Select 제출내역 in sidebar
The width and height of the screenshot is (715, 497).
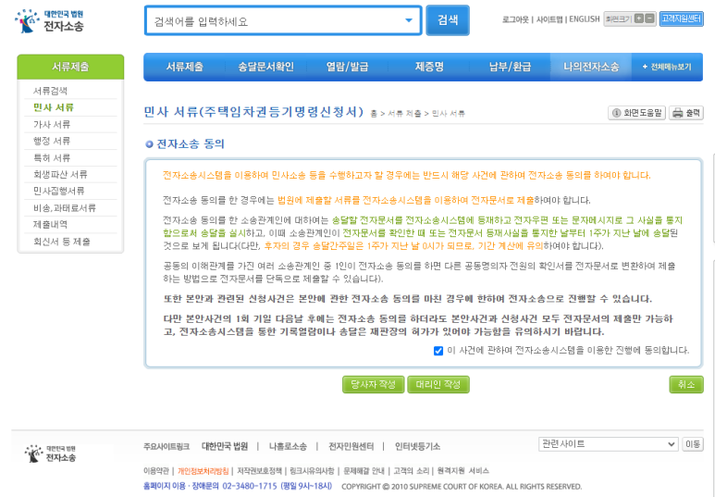pyautogui.click(x=50, y=225)
